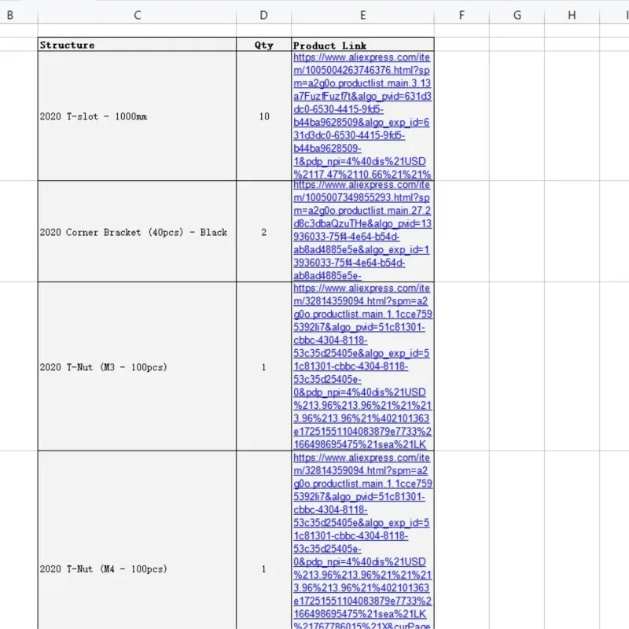Select column E header
Screen dimensions: 629x629
pyautogui.click(x=362, y=15)
